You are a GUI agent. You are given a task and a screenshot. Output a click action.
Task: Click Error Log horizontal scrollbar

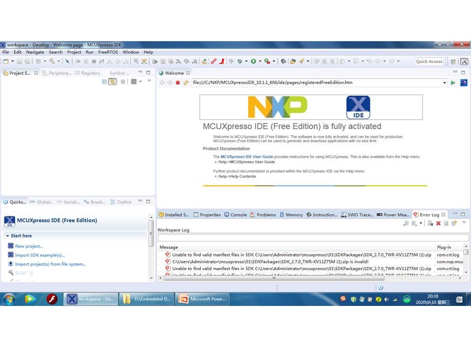pos(274,278)
